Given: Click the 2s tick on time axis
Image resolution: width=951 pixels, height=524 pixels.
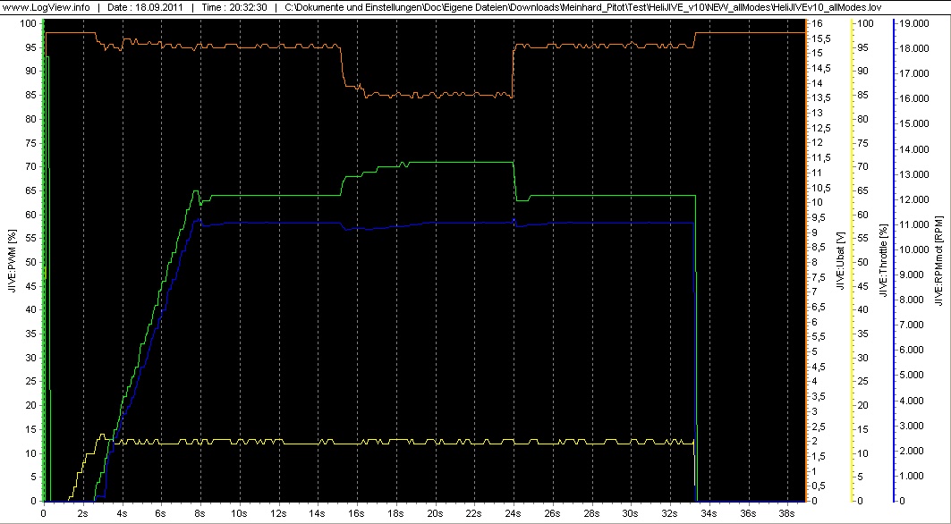Looking at the screenshot, I should [x=84, y=512].
